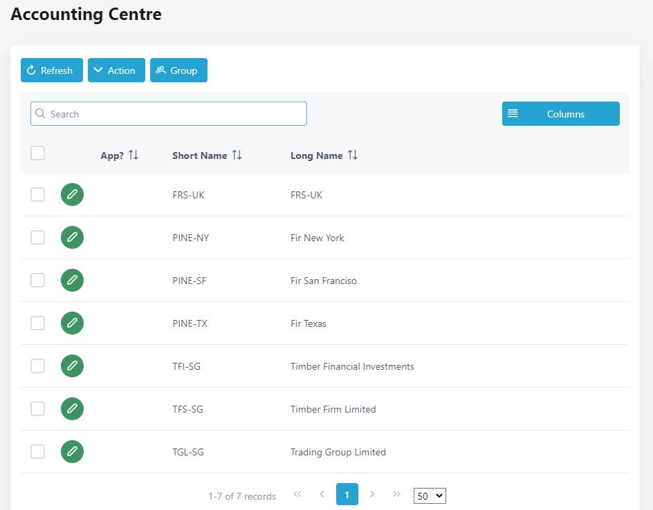Sort by Short Name using sort arrows

tap(237, 155)
